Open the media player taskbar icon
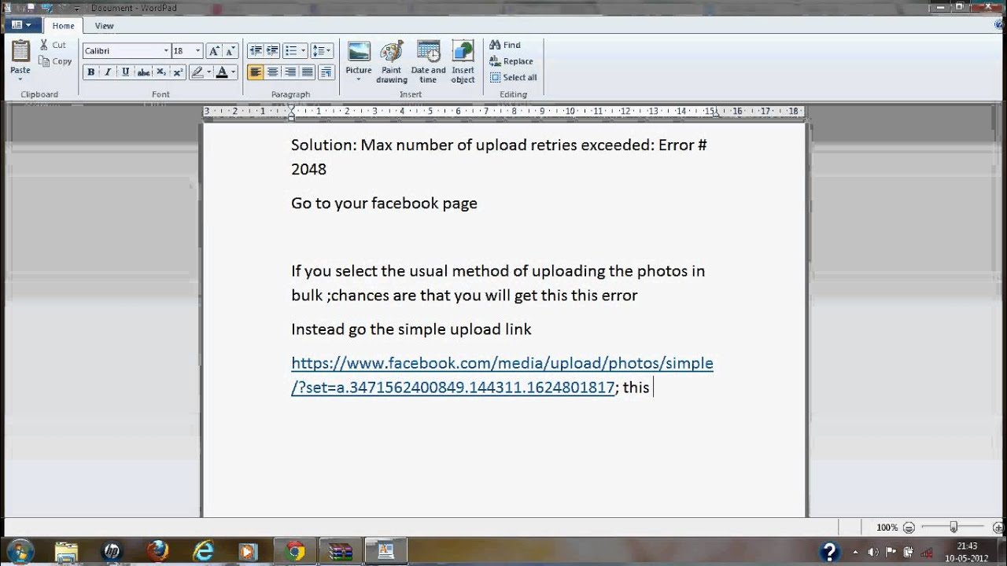Image resolution: width=1007 pixels, height=566 pixels. tap(249, 551)
